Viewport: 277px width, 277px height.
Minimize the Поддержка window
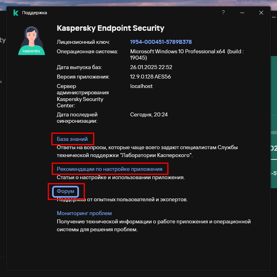coord(242,13)
